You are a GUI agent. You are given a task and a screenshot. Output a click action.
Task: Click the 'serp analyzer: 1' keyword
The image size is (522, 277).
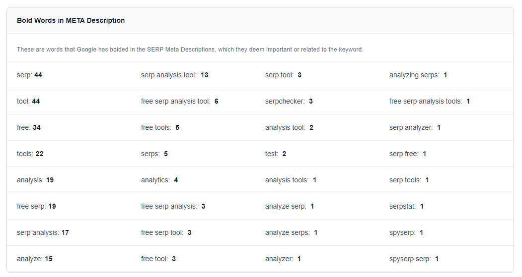point(415,127)
